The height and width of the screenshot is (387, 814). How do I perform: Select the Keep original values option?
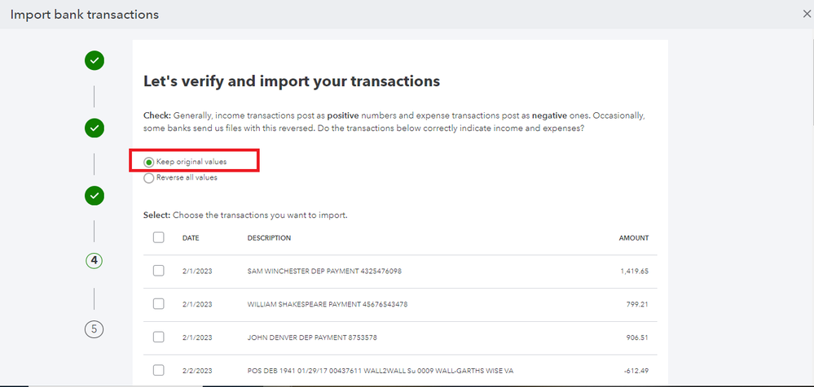tap(149, 162)
